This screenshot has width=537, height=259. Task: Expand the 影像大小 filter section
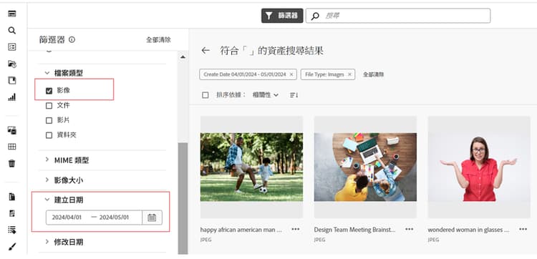[x=47, y=180]
